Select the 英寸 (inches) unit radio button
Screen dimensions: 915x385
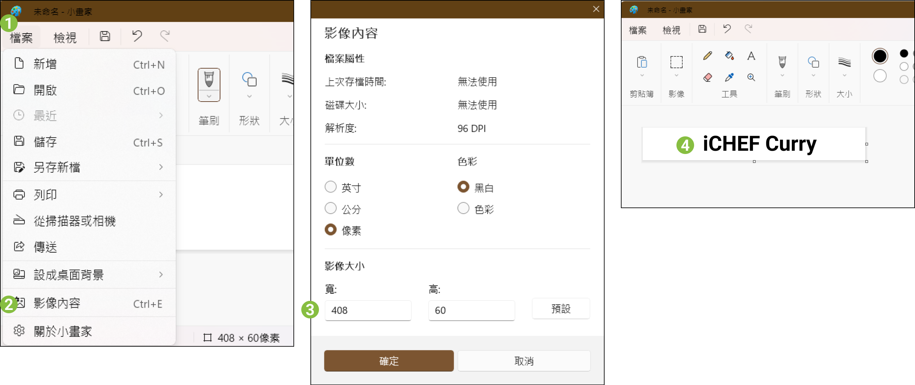tap(330, 187)
